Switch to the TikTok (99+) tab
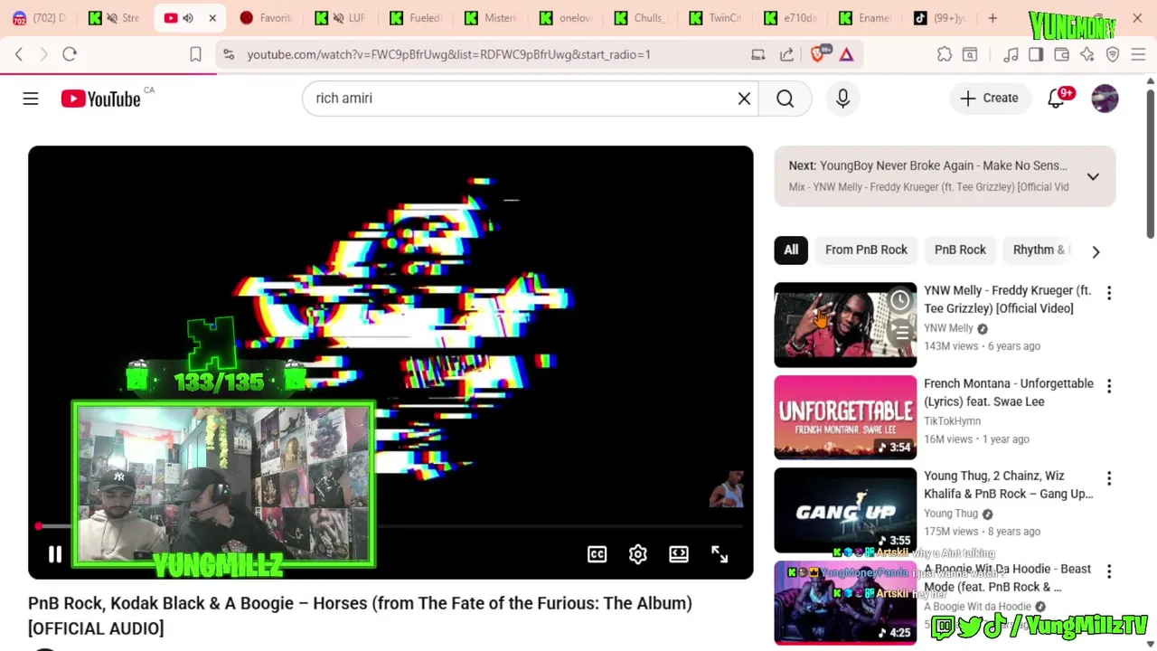This screenshot has width=1157, height=651. [940, 18]
